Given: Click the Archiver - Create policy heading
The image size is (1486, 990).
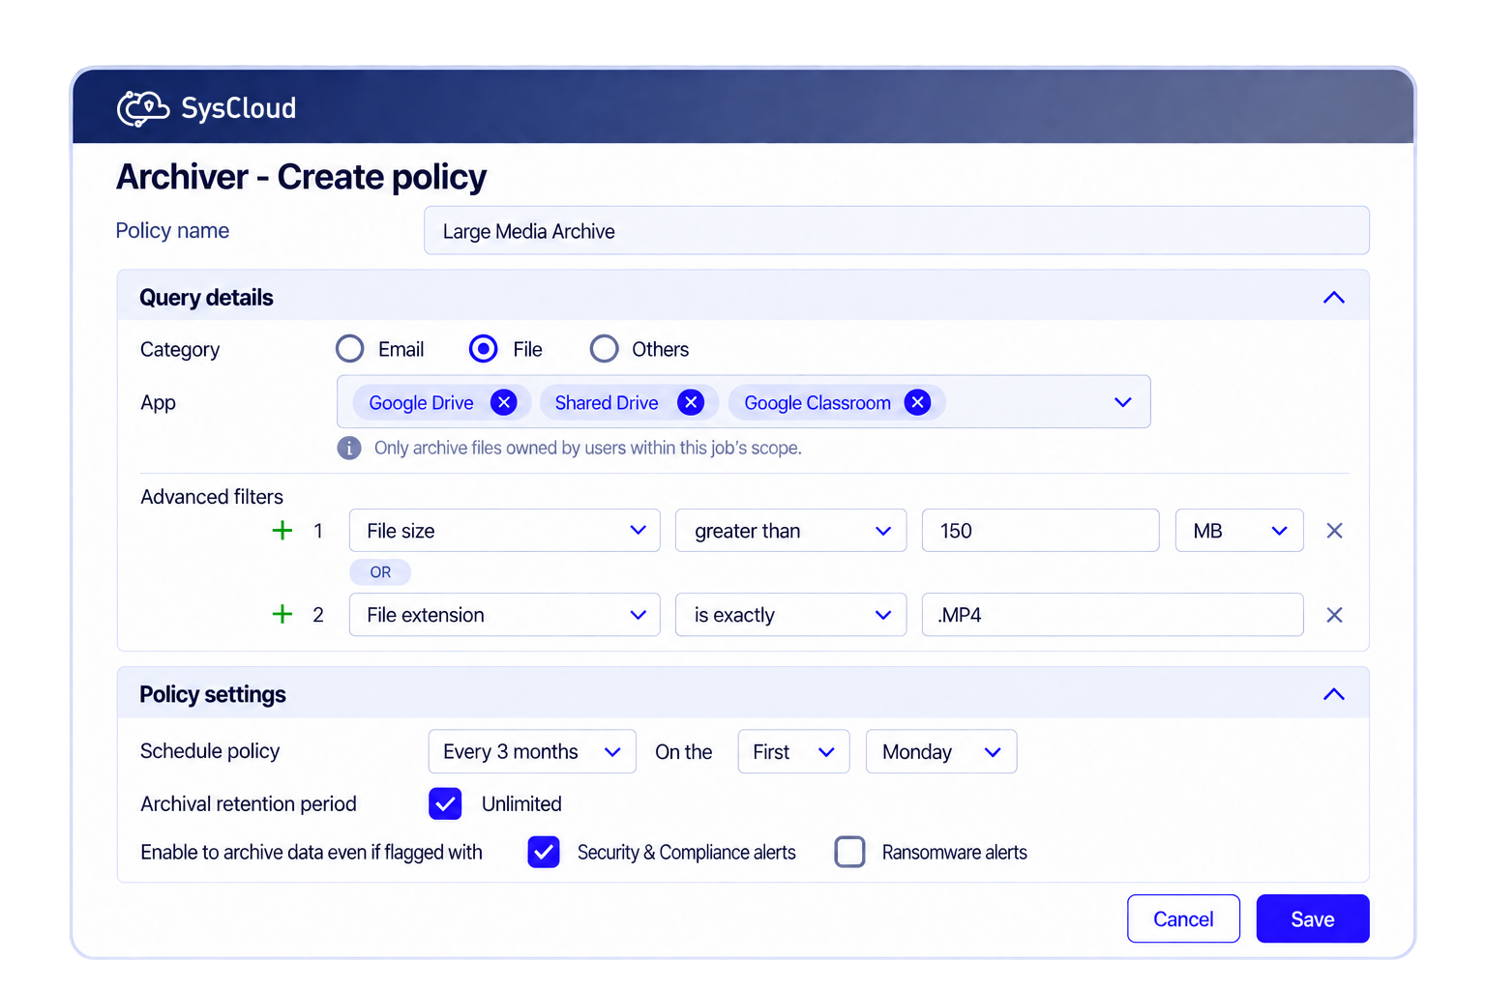Looking at the screenshot, I should (x=301, y=177).
